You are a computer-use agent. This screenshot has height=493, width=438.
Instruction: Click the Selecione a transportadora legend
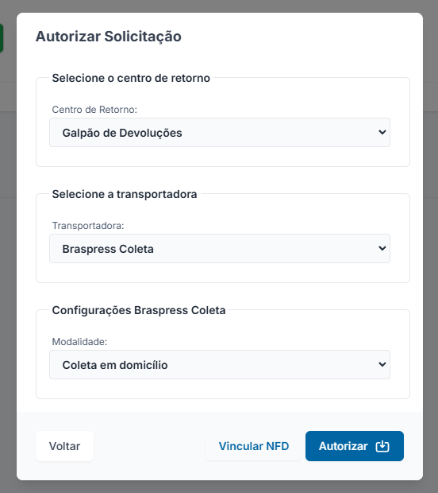125,194
